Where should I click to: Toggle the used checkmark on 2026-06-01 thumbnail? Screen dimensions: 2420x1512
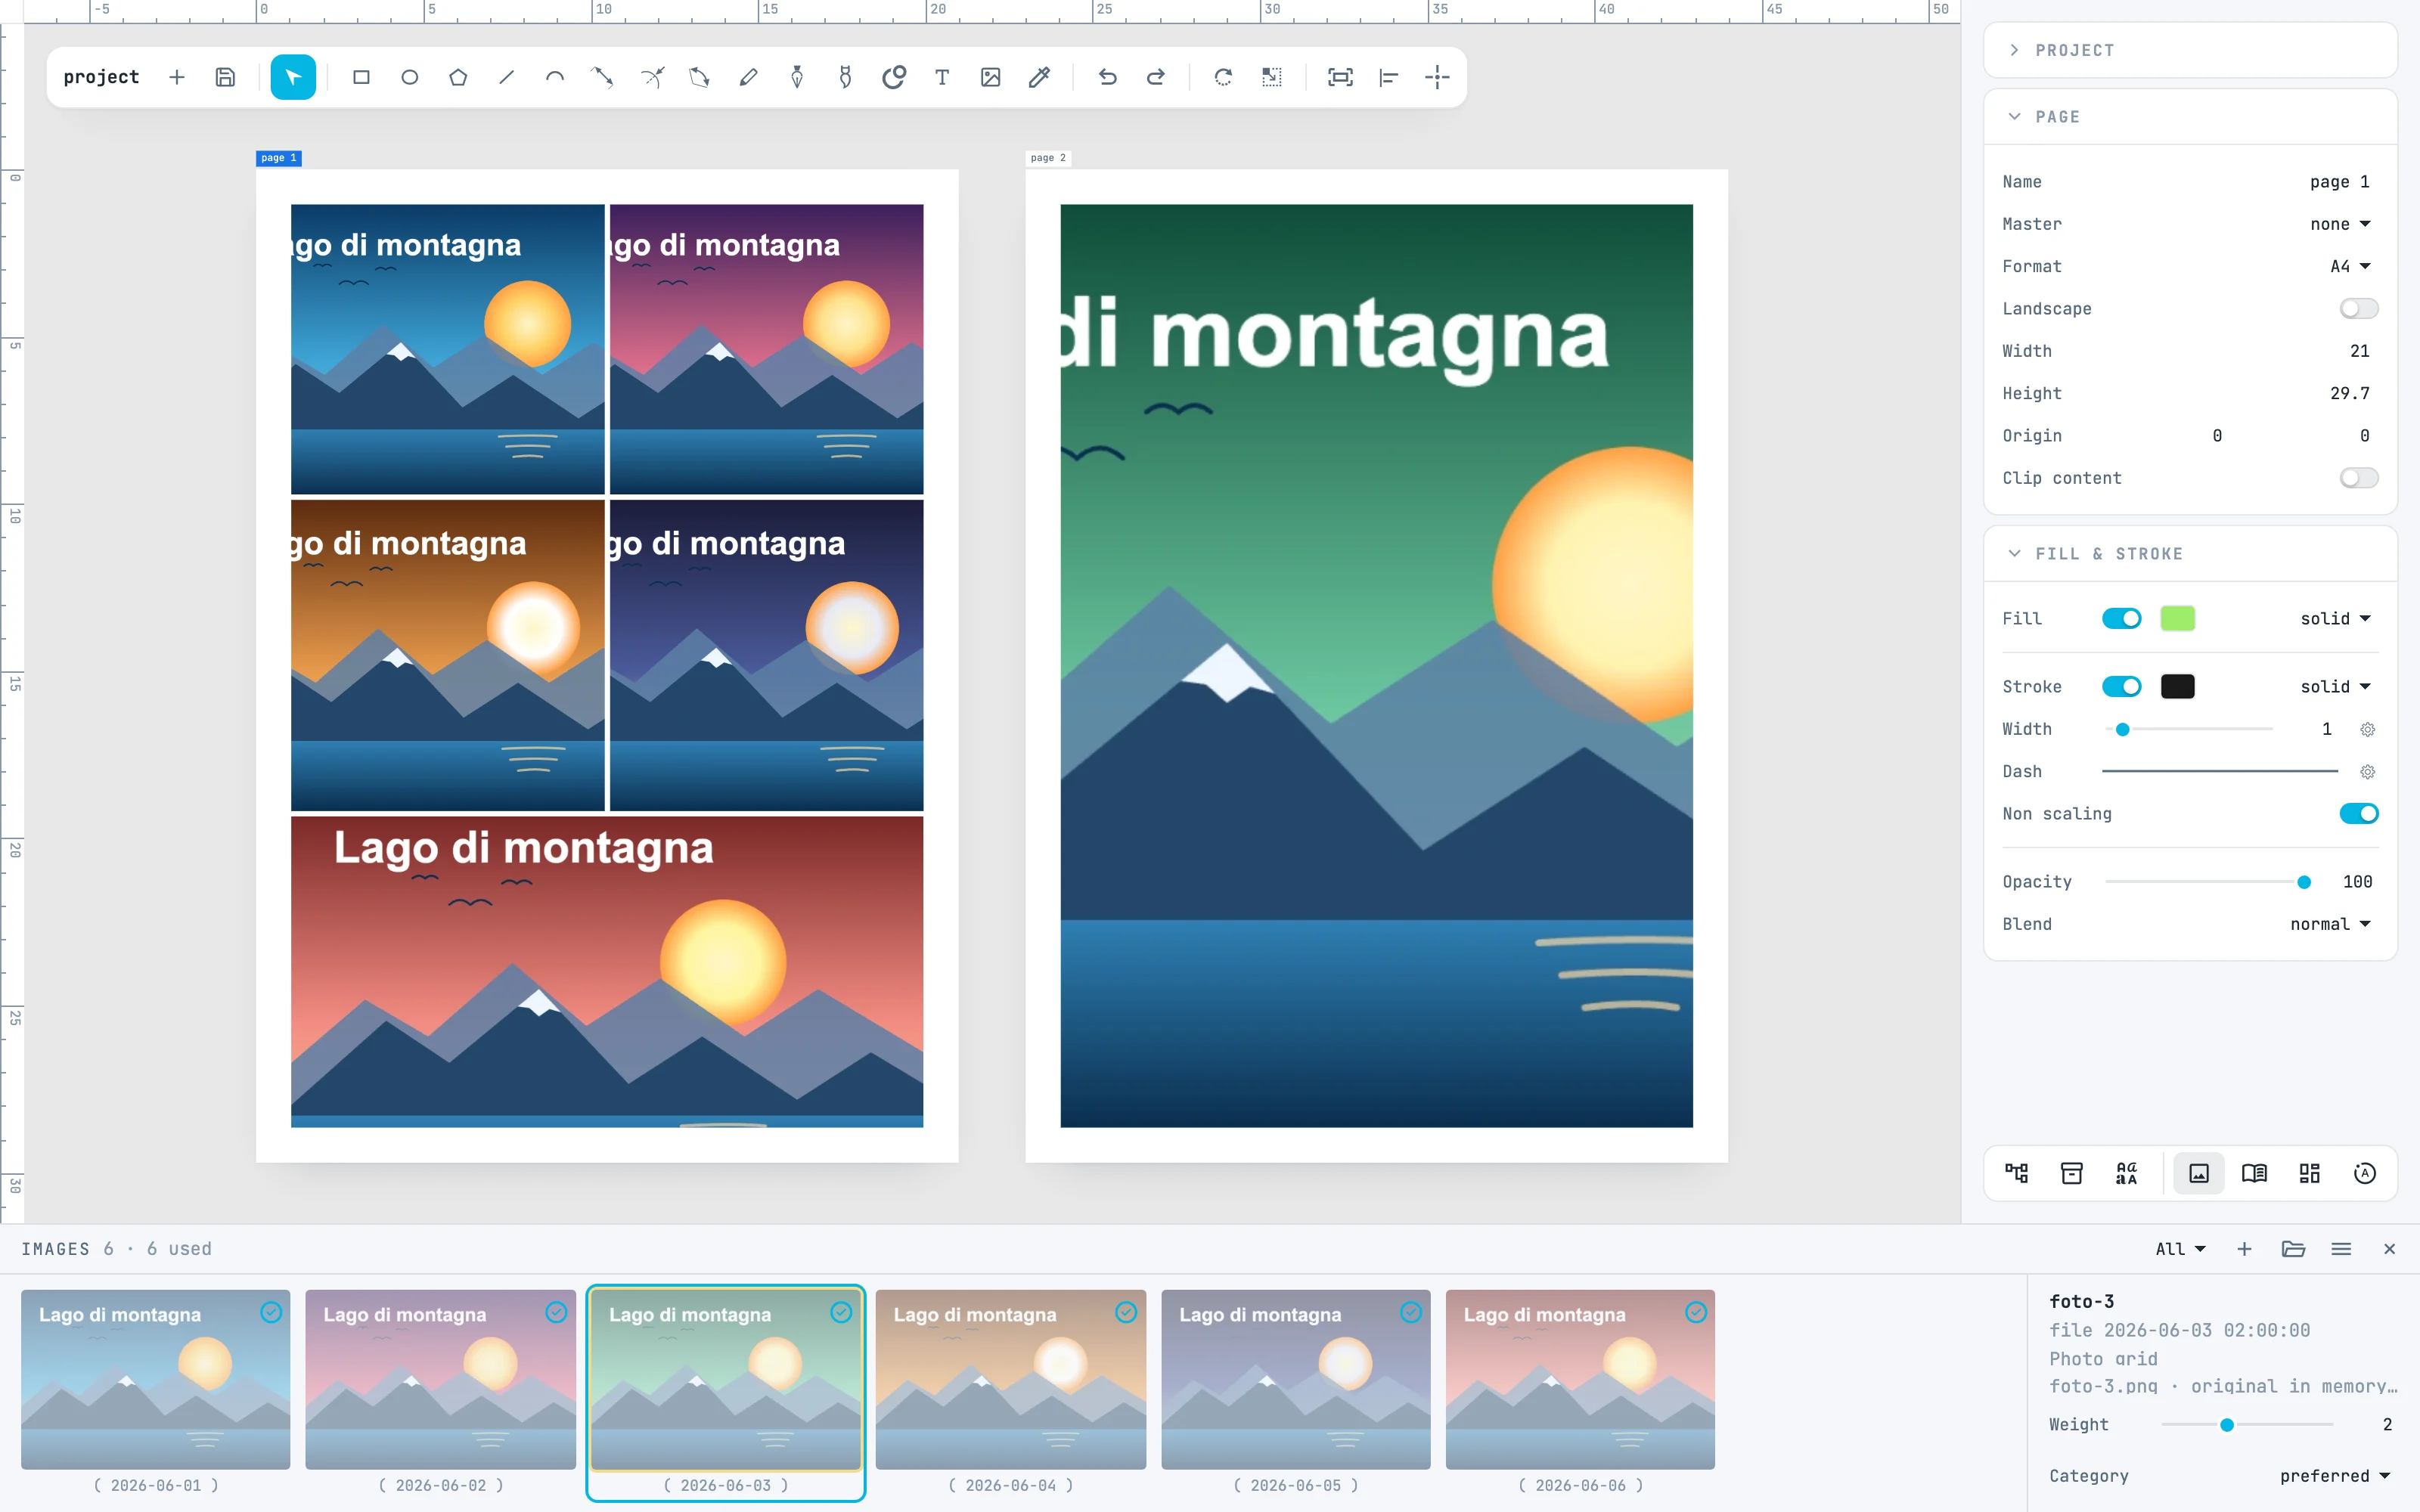click(x=271, y=1312)
